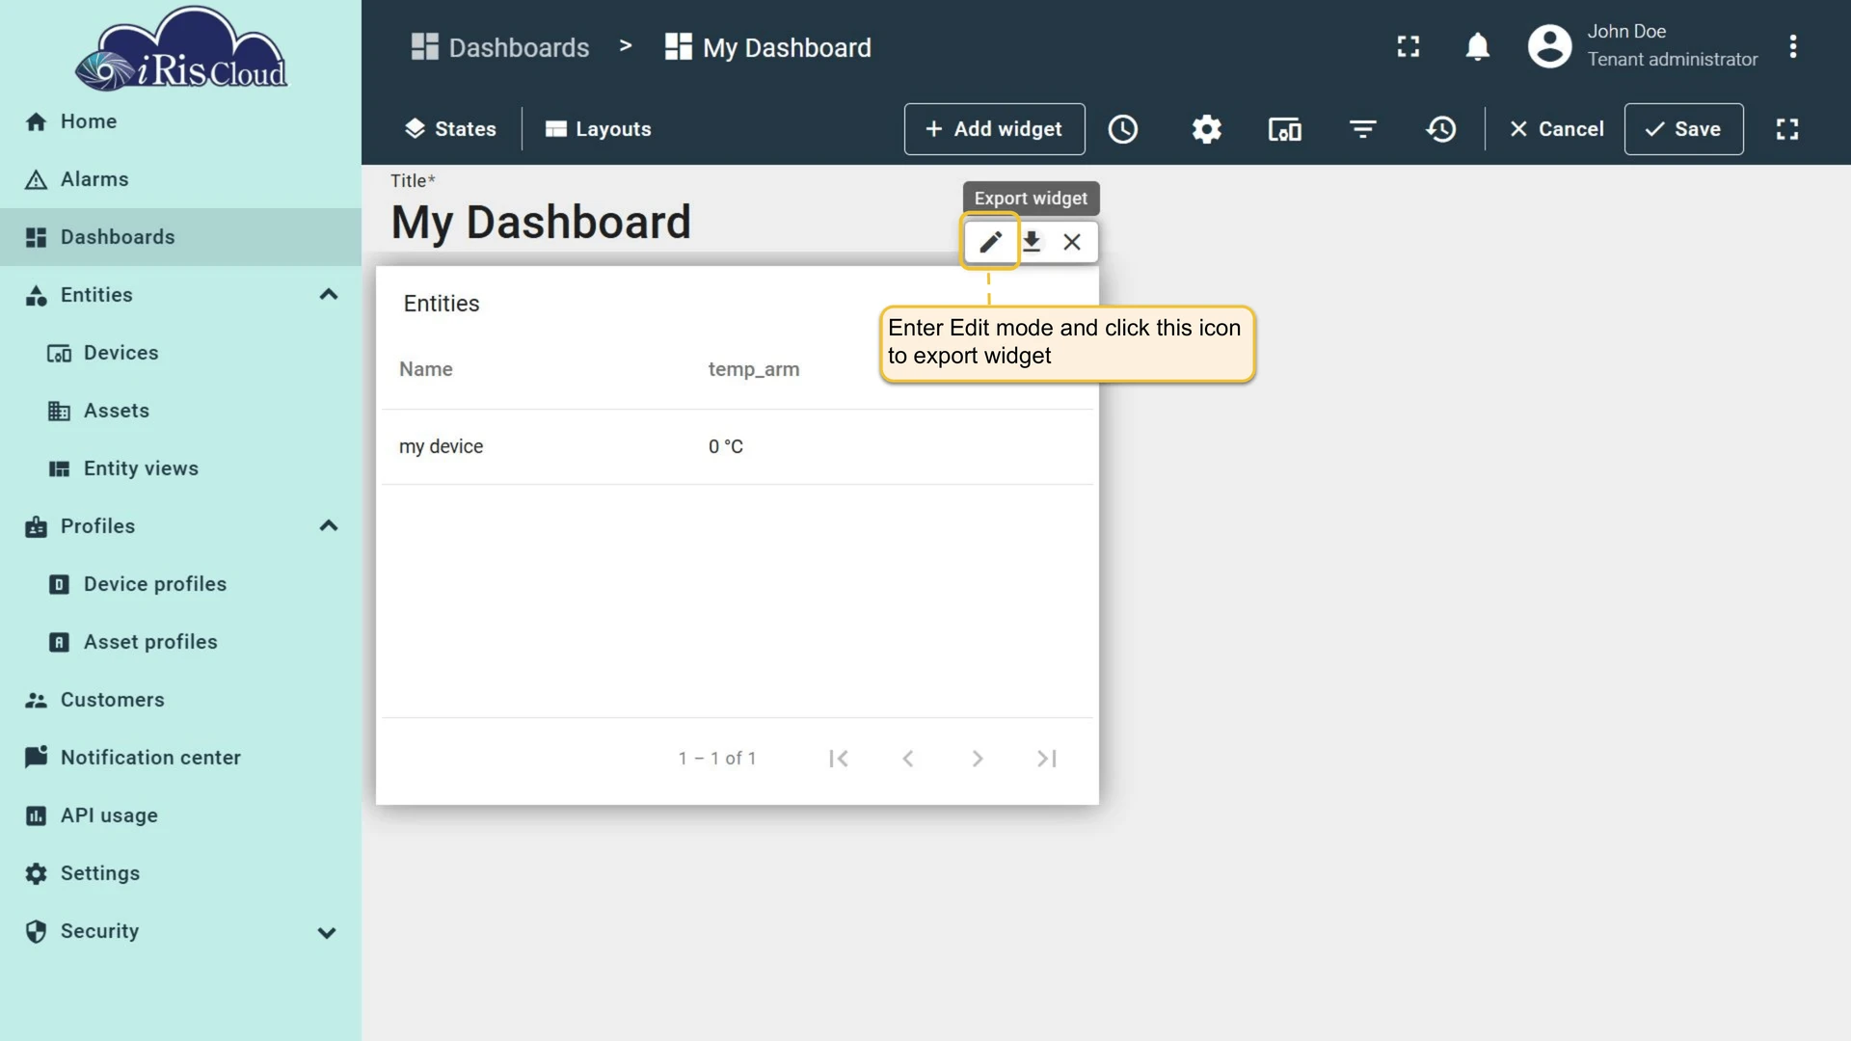Screen dimensions: 1851x1041
Task: Open the version history icon in toolbar
Action: click(1441, 129)
